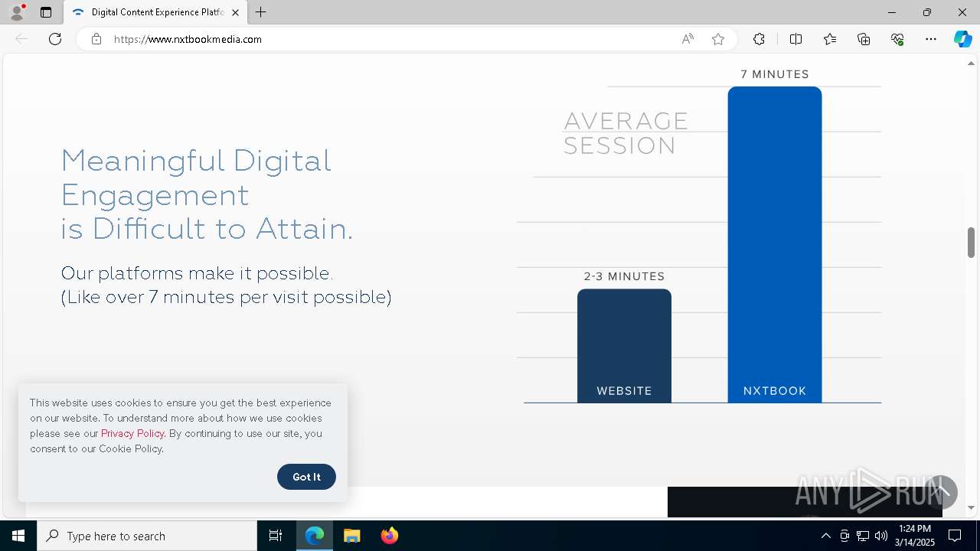This screenshot has height=551, width=980.
Task: Open Task View on the taskbar
Action: pos(276,536)
